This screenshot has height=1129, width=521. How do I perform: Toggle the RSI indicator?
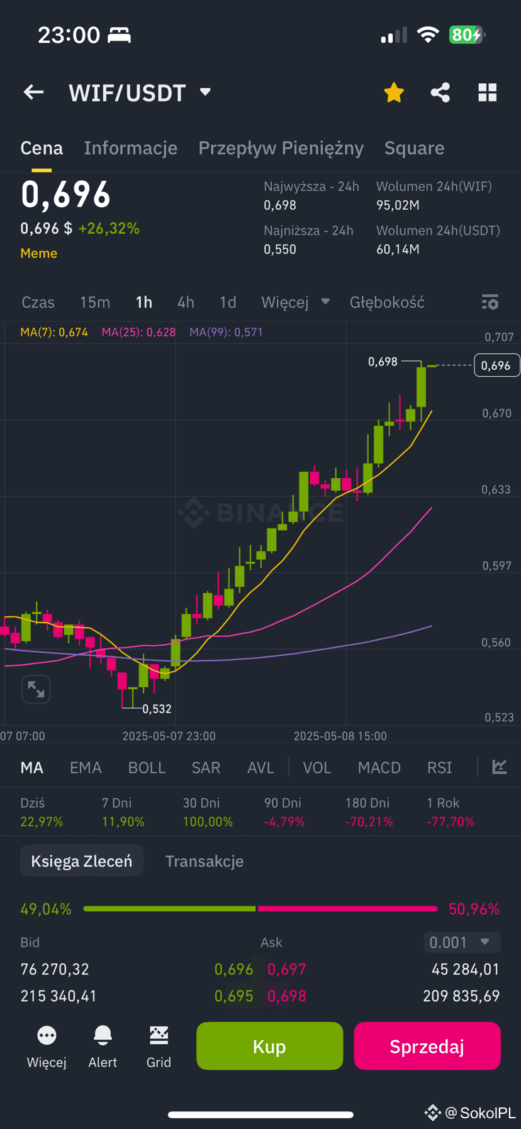(x=440, y=767)
